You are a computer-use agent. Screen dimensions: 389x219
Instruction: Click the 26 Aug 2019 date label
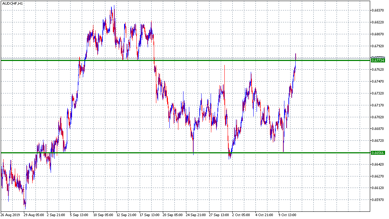click(10, 215)
